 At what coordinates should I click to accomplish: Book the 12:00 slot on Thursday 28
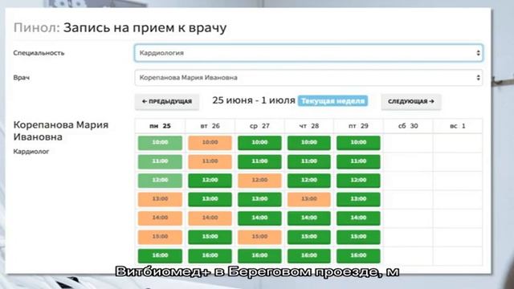pos(309,181)
